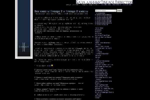The image size is (150, 100).
Task: Open the Antharas Priest Cloe link
Action: click(x=102, y=35)
